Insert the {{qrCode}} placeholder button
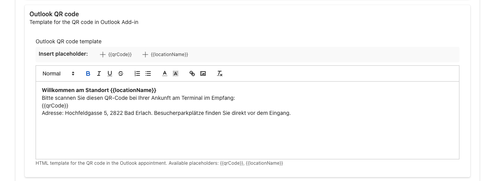Image resolution: width=495 pixels, height=181 pixels. pyautogui.click(x=116, y=55)
